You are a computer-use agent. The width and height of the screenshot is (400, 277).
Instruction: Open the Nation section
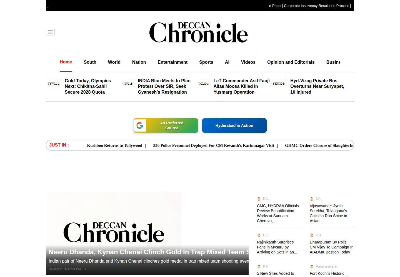tap(139, 62)
